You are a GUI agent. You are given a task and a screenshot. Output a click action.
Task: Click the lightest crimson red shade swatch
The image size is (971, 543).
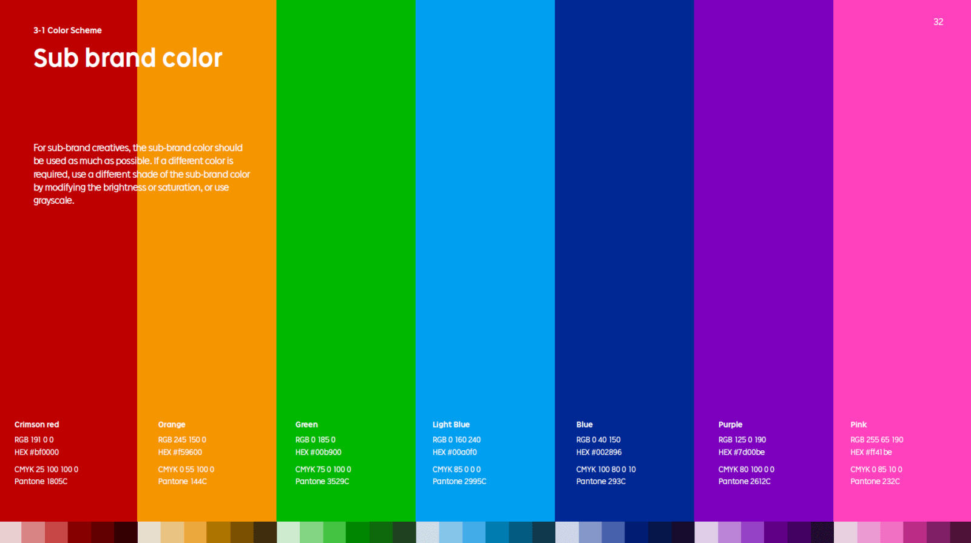(10, 532)
